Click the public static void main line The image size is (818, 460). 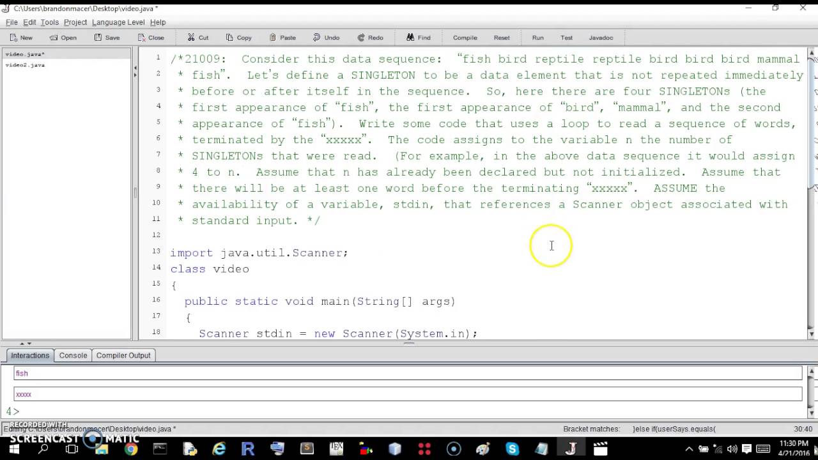click(x=320, y=302)
